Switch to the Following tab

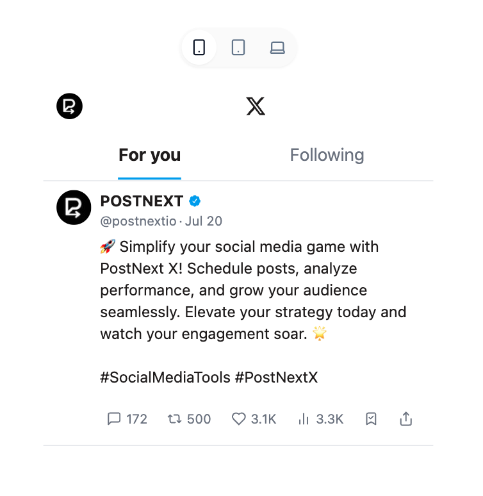pyautogui.click(x=327, y=155)
